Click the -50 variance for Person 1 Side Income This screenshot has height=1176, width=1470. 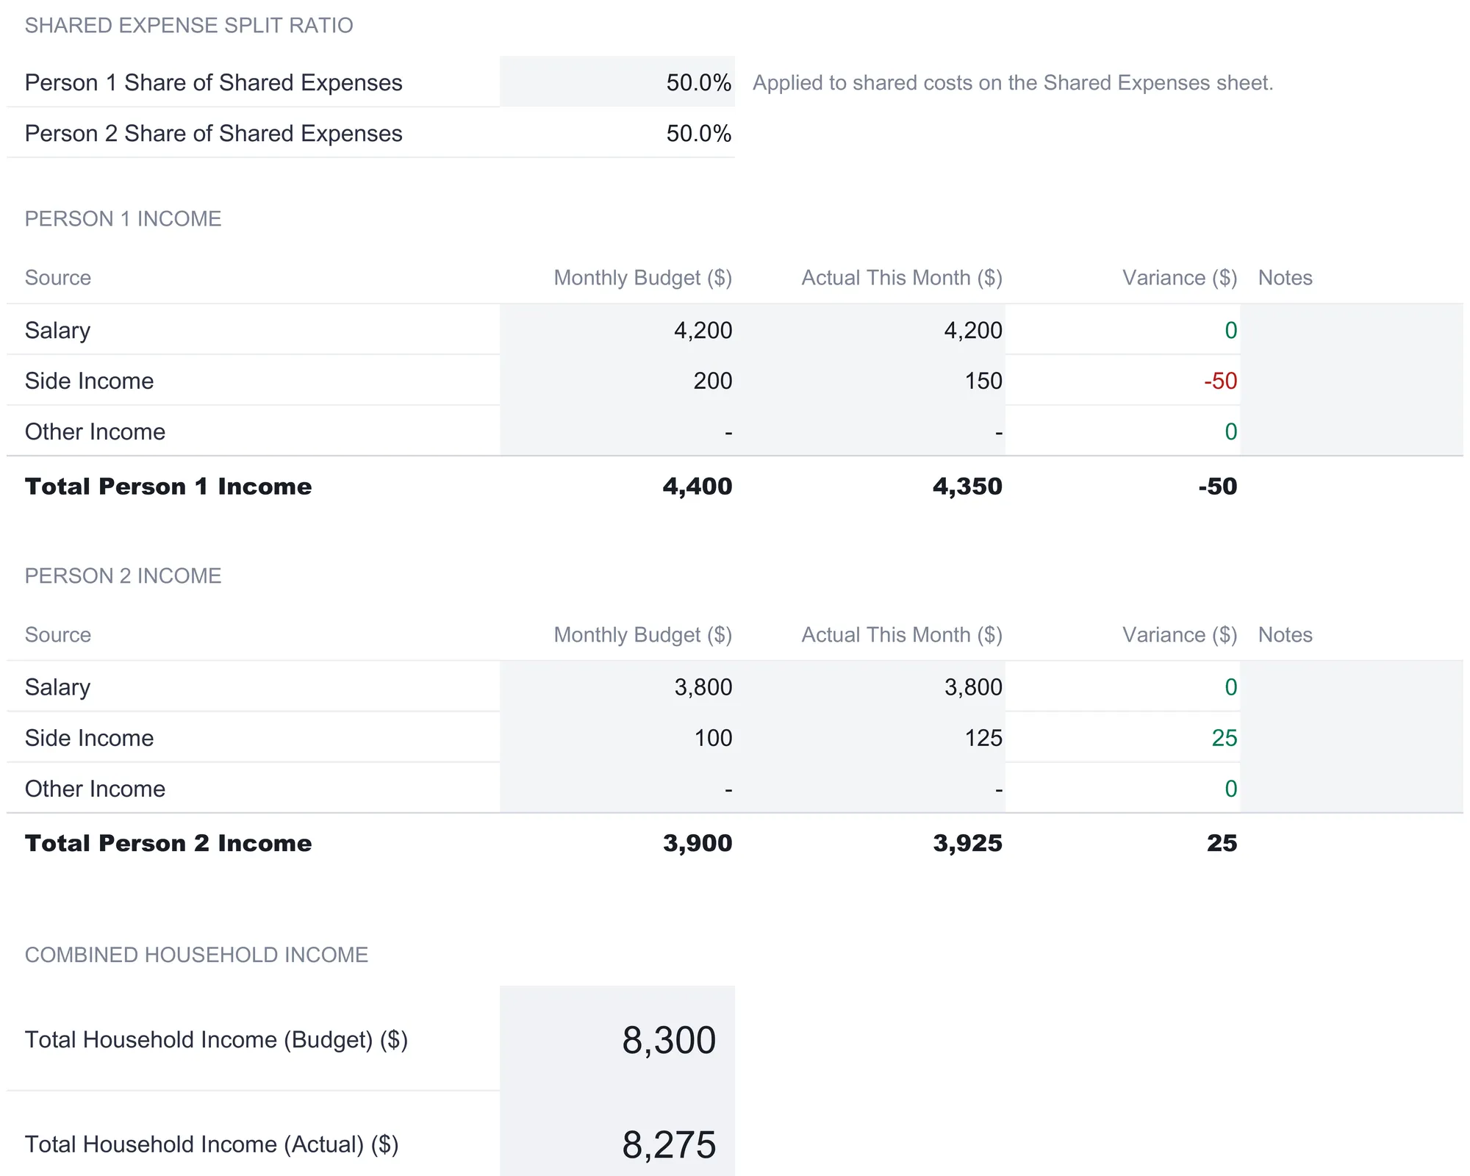(x=1123, y=381)
